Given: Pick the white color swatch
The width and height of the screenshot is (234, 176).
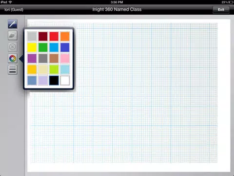Looking at the screenshot, I should point(65,80).
